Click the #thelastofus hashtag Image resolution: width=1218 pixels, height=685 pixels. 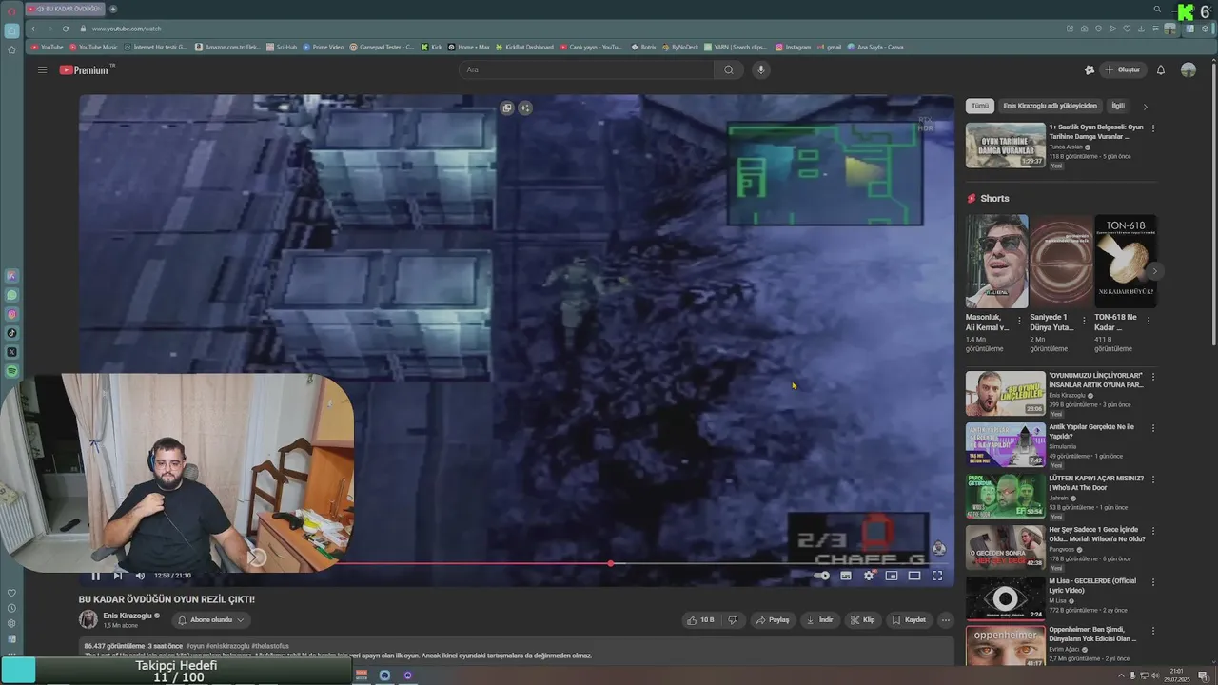tap(268, 646)
